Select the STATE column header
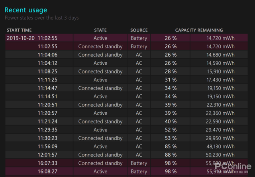255x177 pixels. click(x=100, y=30)
